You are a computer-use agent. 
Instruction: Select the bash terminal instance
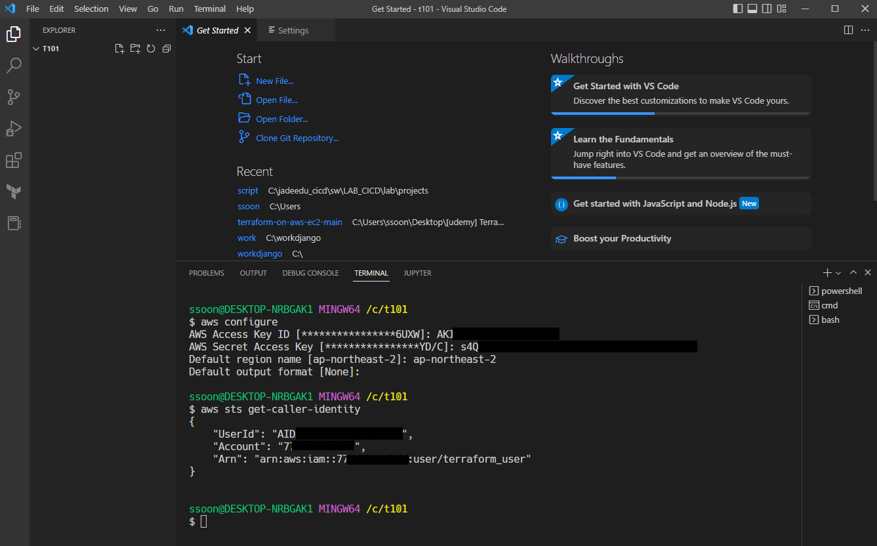pos(840,320)
